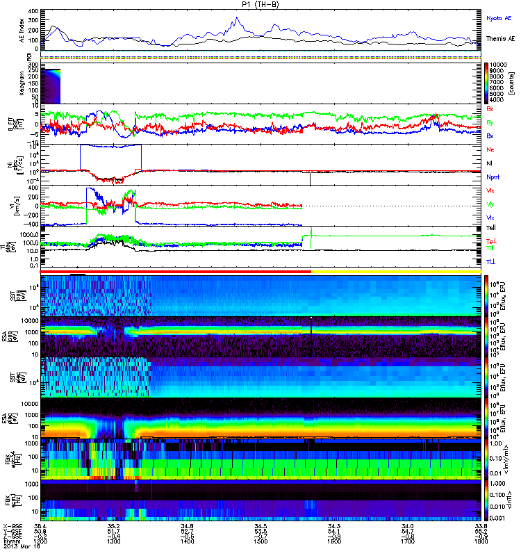Image resolution: width=521 pixels, height=556 pixels.
Task: Click the blue "Npot" legend label
Action: coord(493,177)
